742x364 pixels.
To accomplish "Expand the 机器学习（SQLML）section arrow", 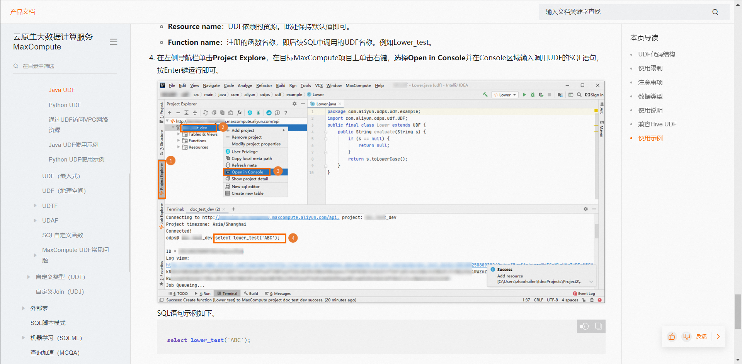I will pyautogui.click(x=23, y=338).
